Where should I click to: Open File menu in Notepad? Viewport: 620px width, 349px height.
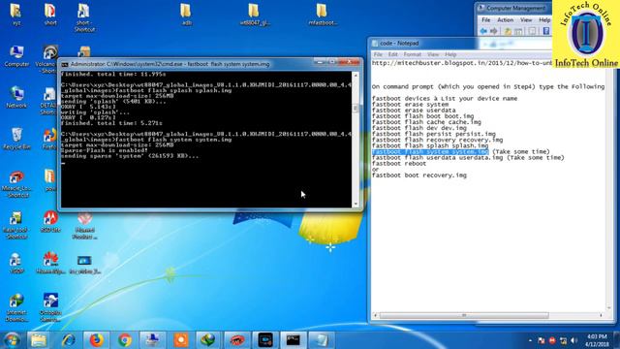pos(378,54)
